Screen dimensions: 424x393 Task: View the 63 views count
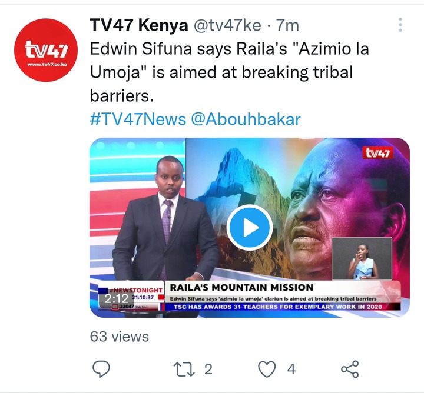[119, 337]
